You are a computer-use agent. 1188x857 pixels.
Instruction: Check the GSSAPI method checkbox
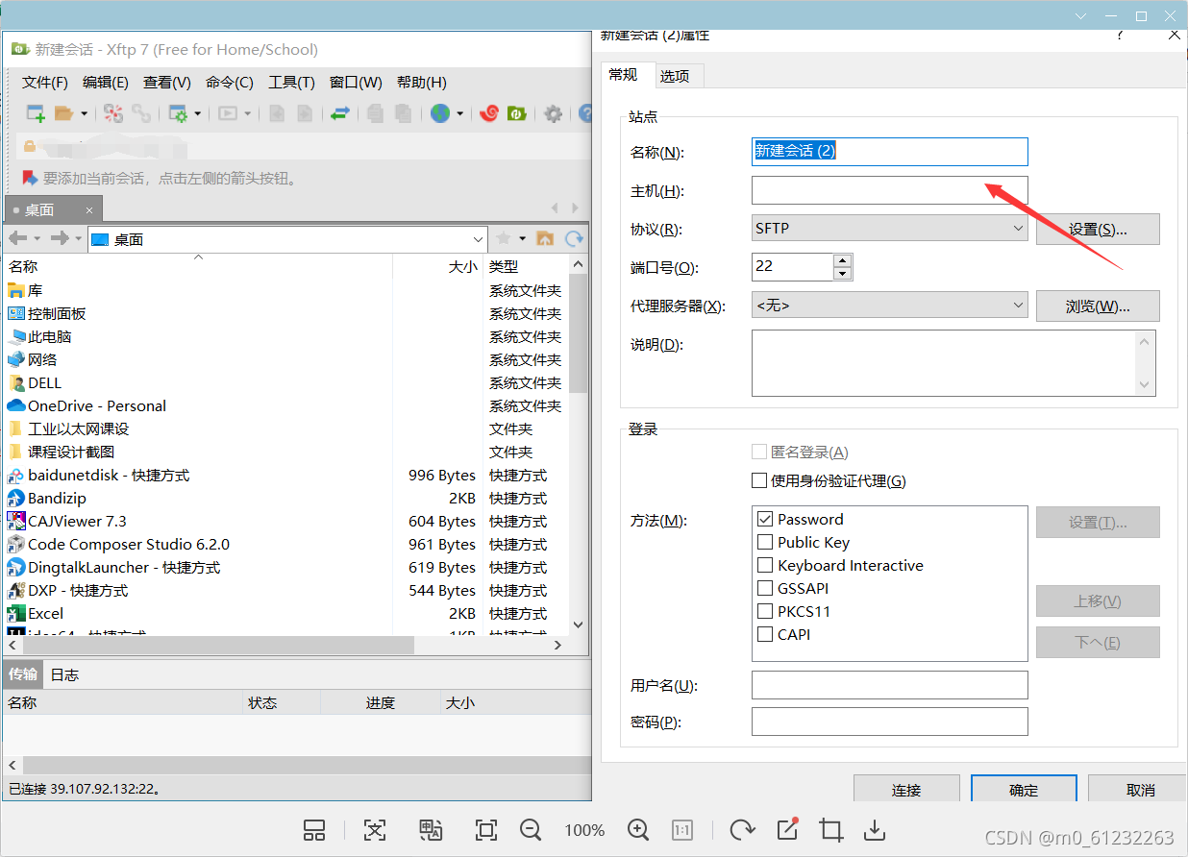click(x=765, y=588)
